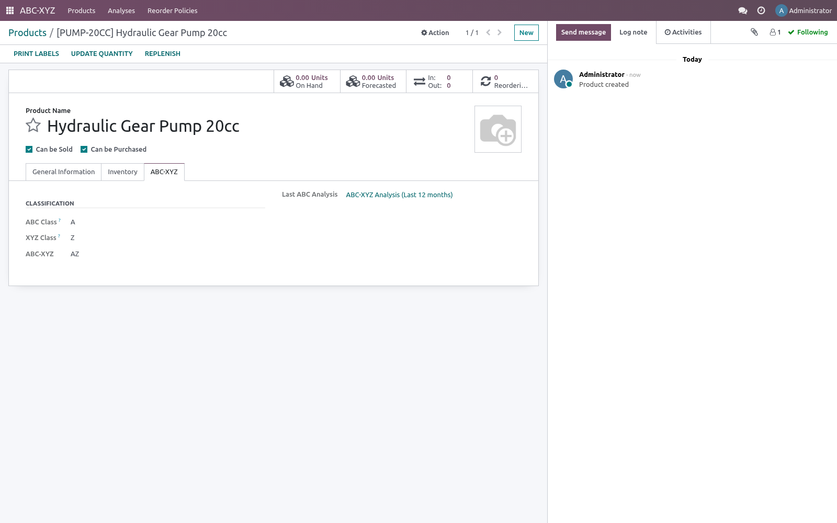Go to next record arrow
Image resolution: width=837 pixels, height=523 pixels.
(x=500, y=32)
